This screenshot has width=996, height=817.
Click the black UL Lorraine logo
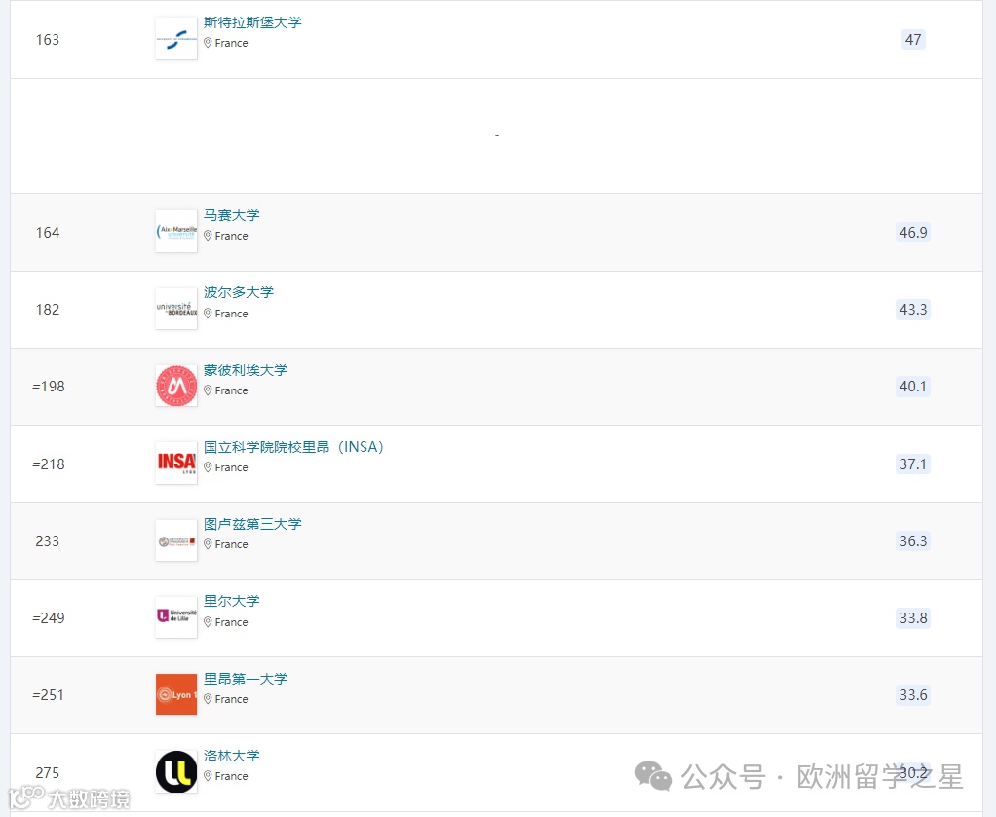175,771
